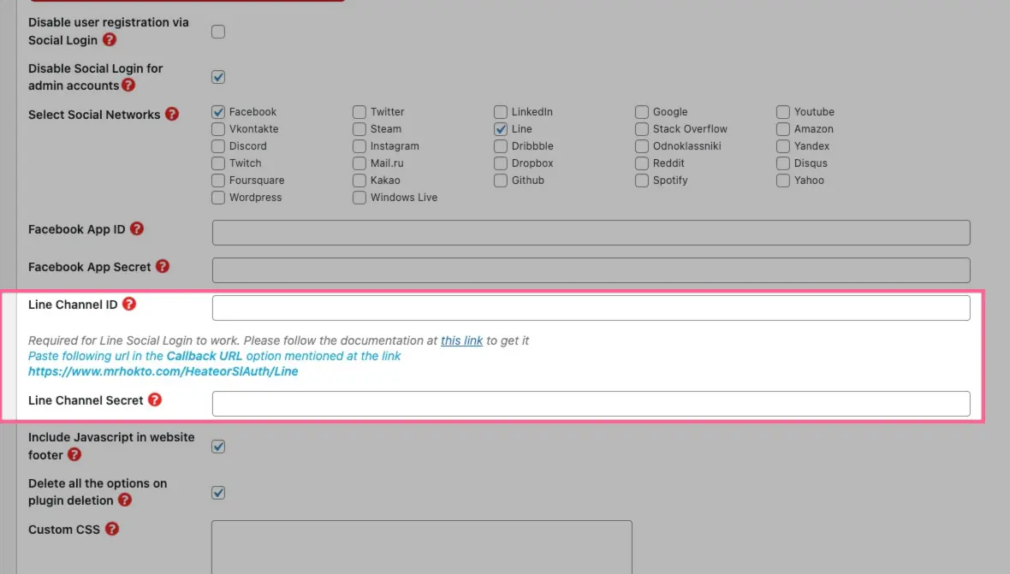Viewport: 1010px width, 574px height.
Task: Open help icon next to Facebook App Secret
Action: tap(163, 266)
